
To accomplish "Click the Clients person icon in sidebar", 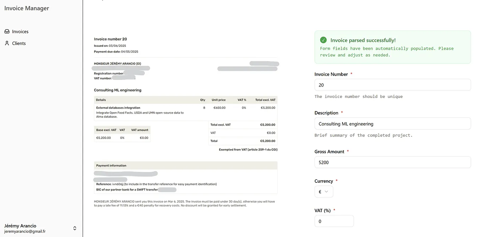I will pyautogui.click(x=7, y=43).
